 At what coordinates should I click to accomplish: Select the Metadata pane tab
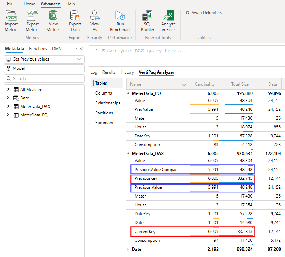click(x=15, y=49)
